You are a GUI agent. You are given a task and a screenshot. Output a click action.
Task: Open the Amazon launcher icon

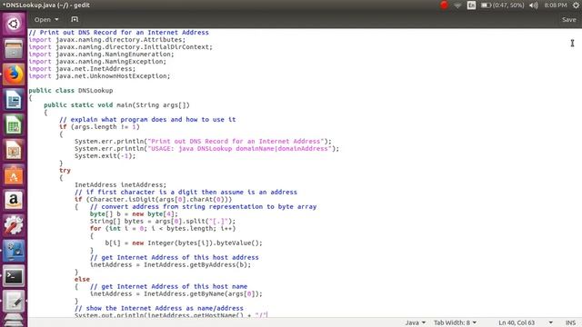click(14, 200)
